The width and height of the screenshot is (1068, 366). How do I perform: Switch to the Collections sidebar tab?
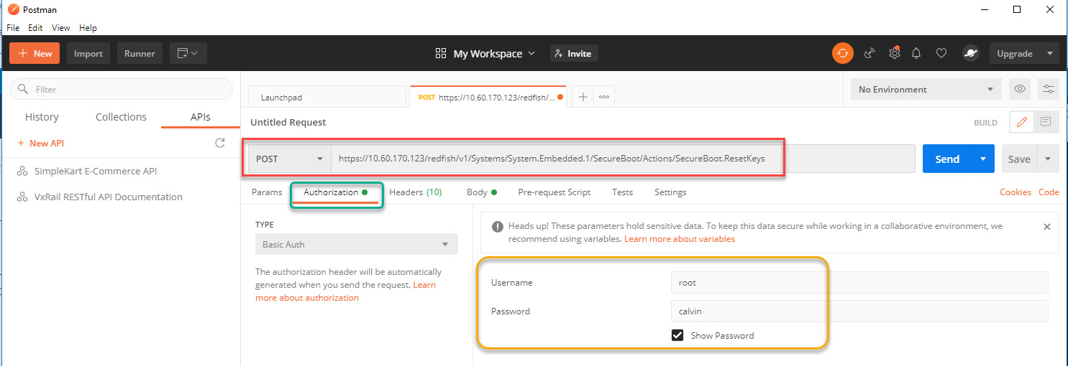point(121,117)
